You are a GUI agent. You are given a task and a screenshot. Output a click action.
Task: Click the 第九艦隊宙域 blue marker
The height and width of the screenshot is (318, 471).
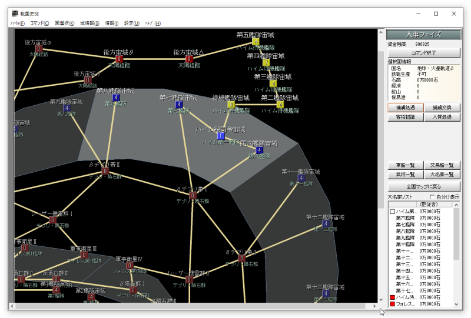click(x=67, y=108)
